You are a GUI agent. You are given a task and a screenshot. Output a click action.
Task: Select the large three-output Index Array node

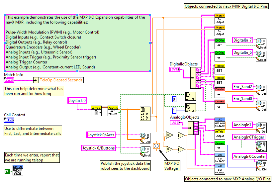(145, 114)
